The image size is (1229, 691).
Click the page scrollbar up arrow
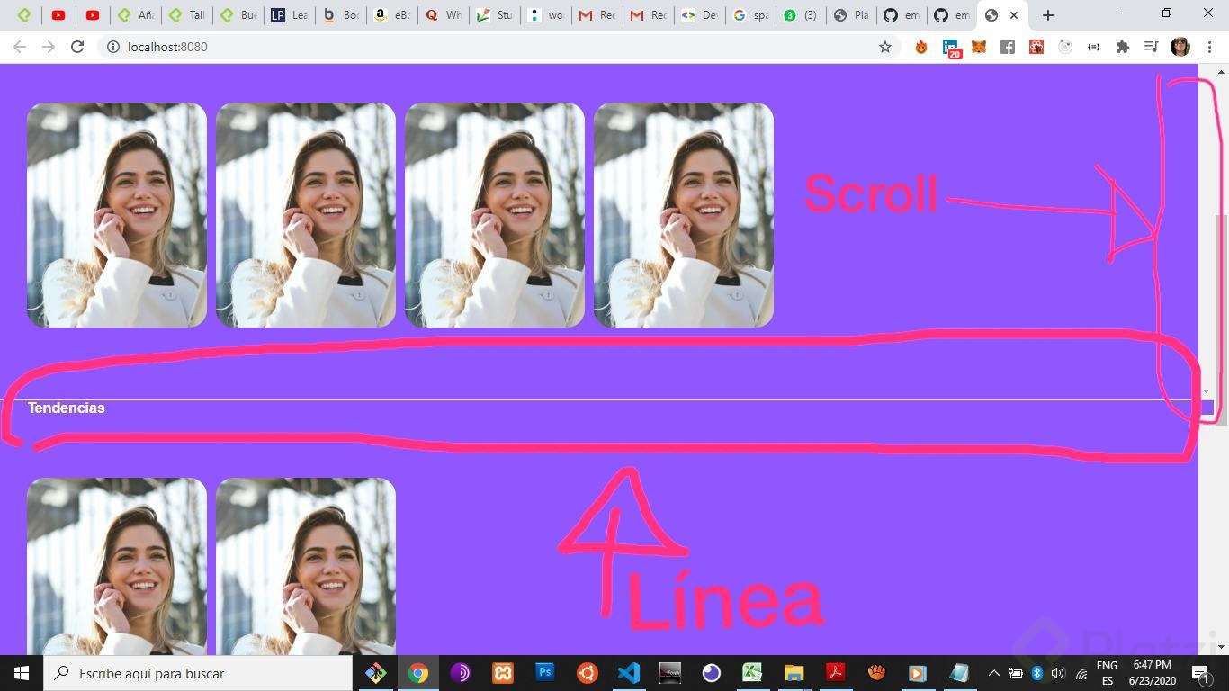[x=1221, y=71]
